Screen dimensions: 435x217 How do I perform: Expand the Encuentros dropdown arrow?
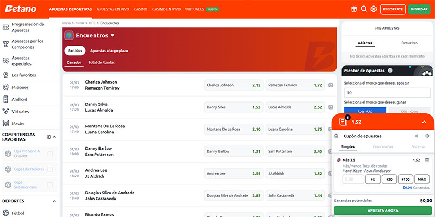pyautogui.click(x=113, y=35)
